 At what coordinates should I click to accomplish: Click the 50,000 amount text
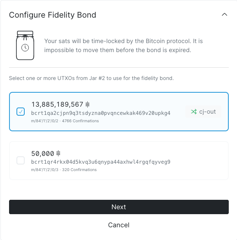[x=43, y=153]
